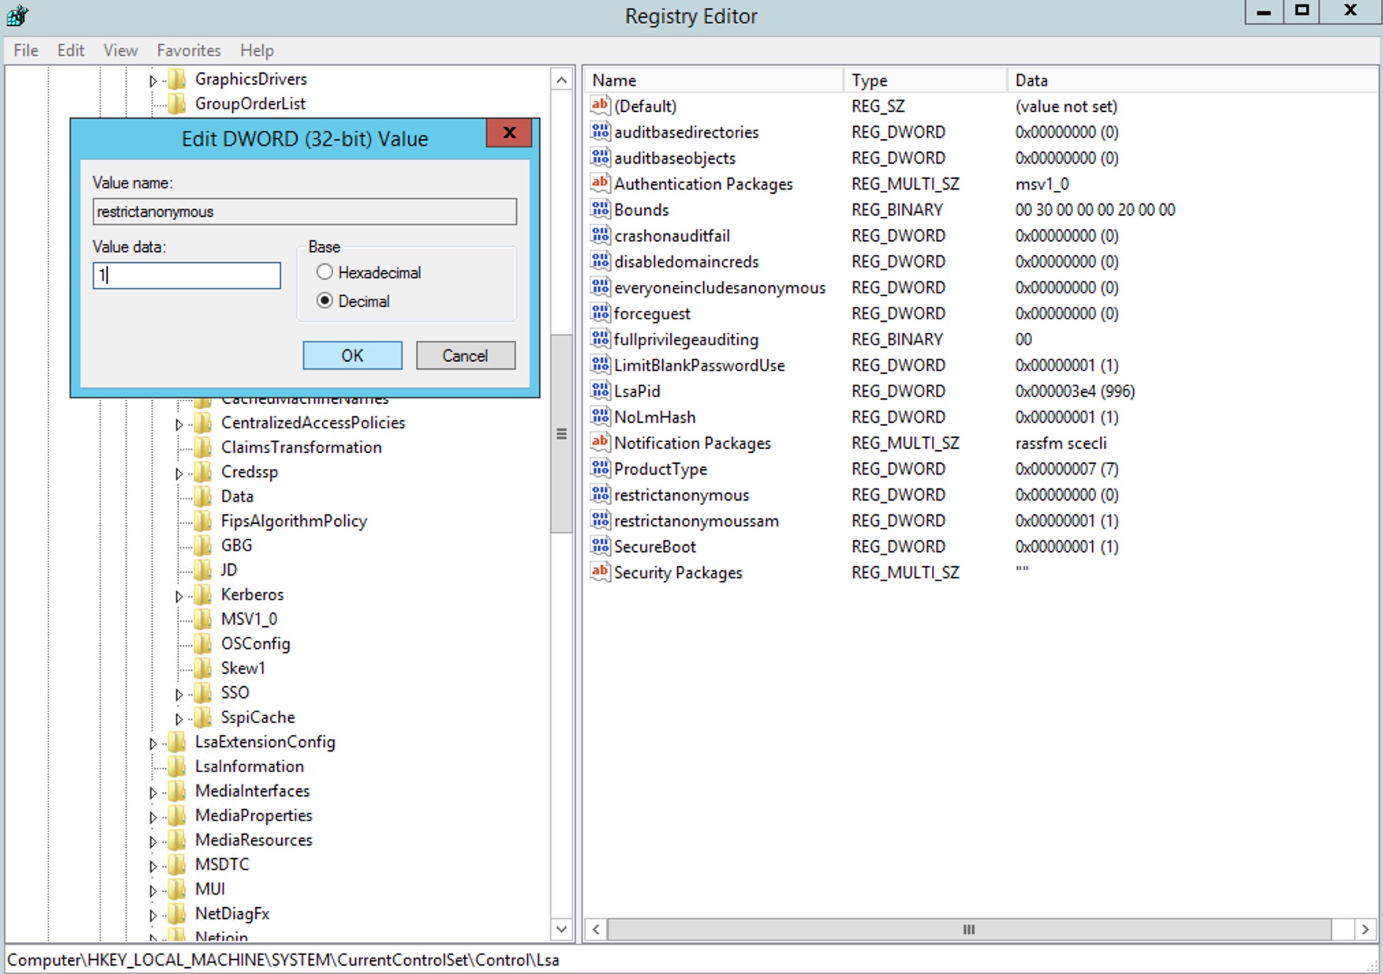Expand the MediaInterfaces tree node
Screen dimensions: 1383x974
point(153,793)
